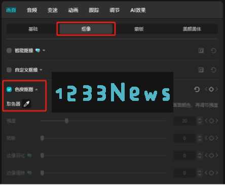Go to the previous 边缘清除 keyframe

(206, 173)
